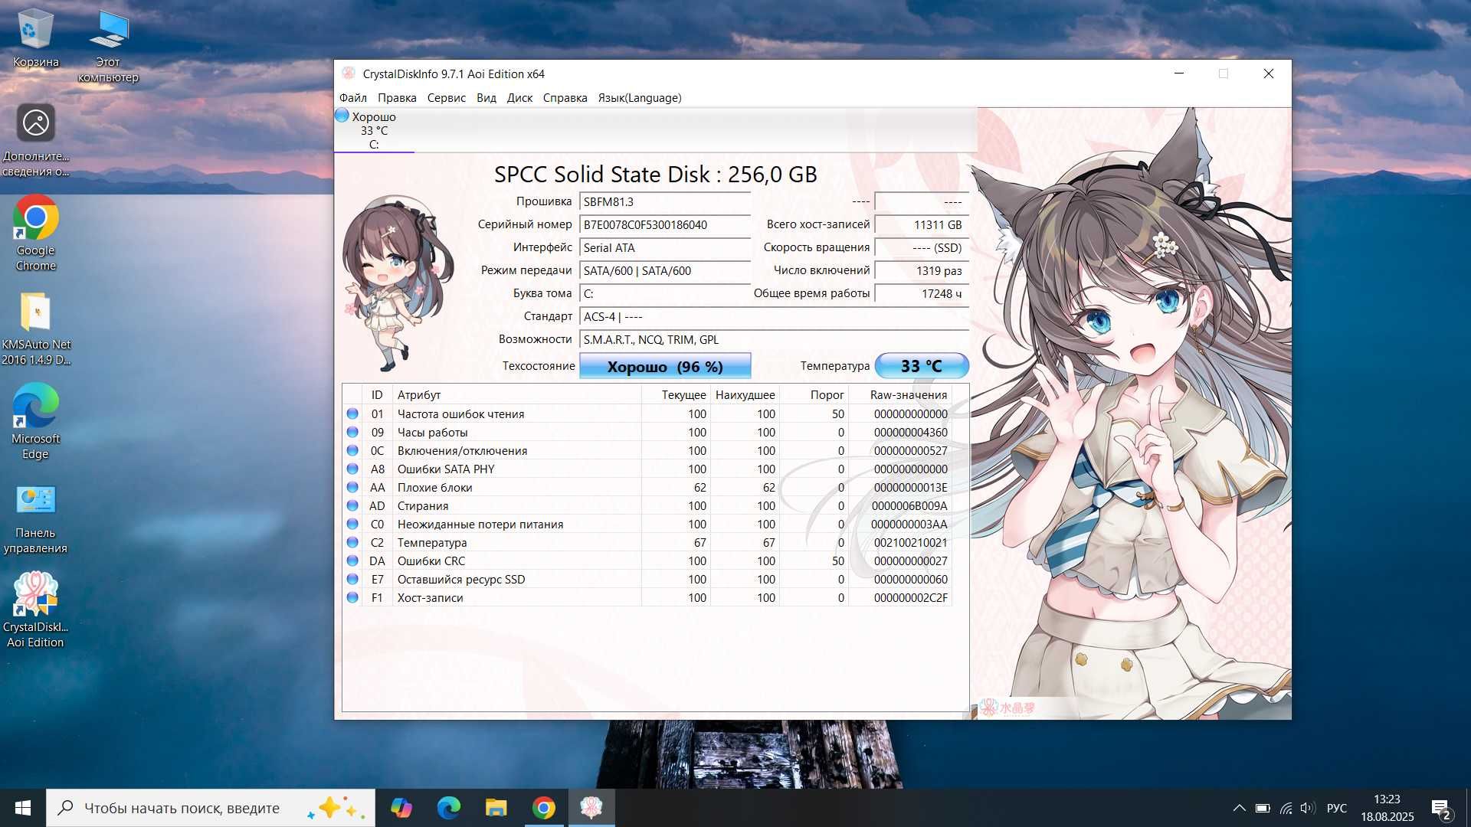Open the Справка menu
This screenshot has height=827, width=1471.
pyautogui.click(x=565, y=98)
